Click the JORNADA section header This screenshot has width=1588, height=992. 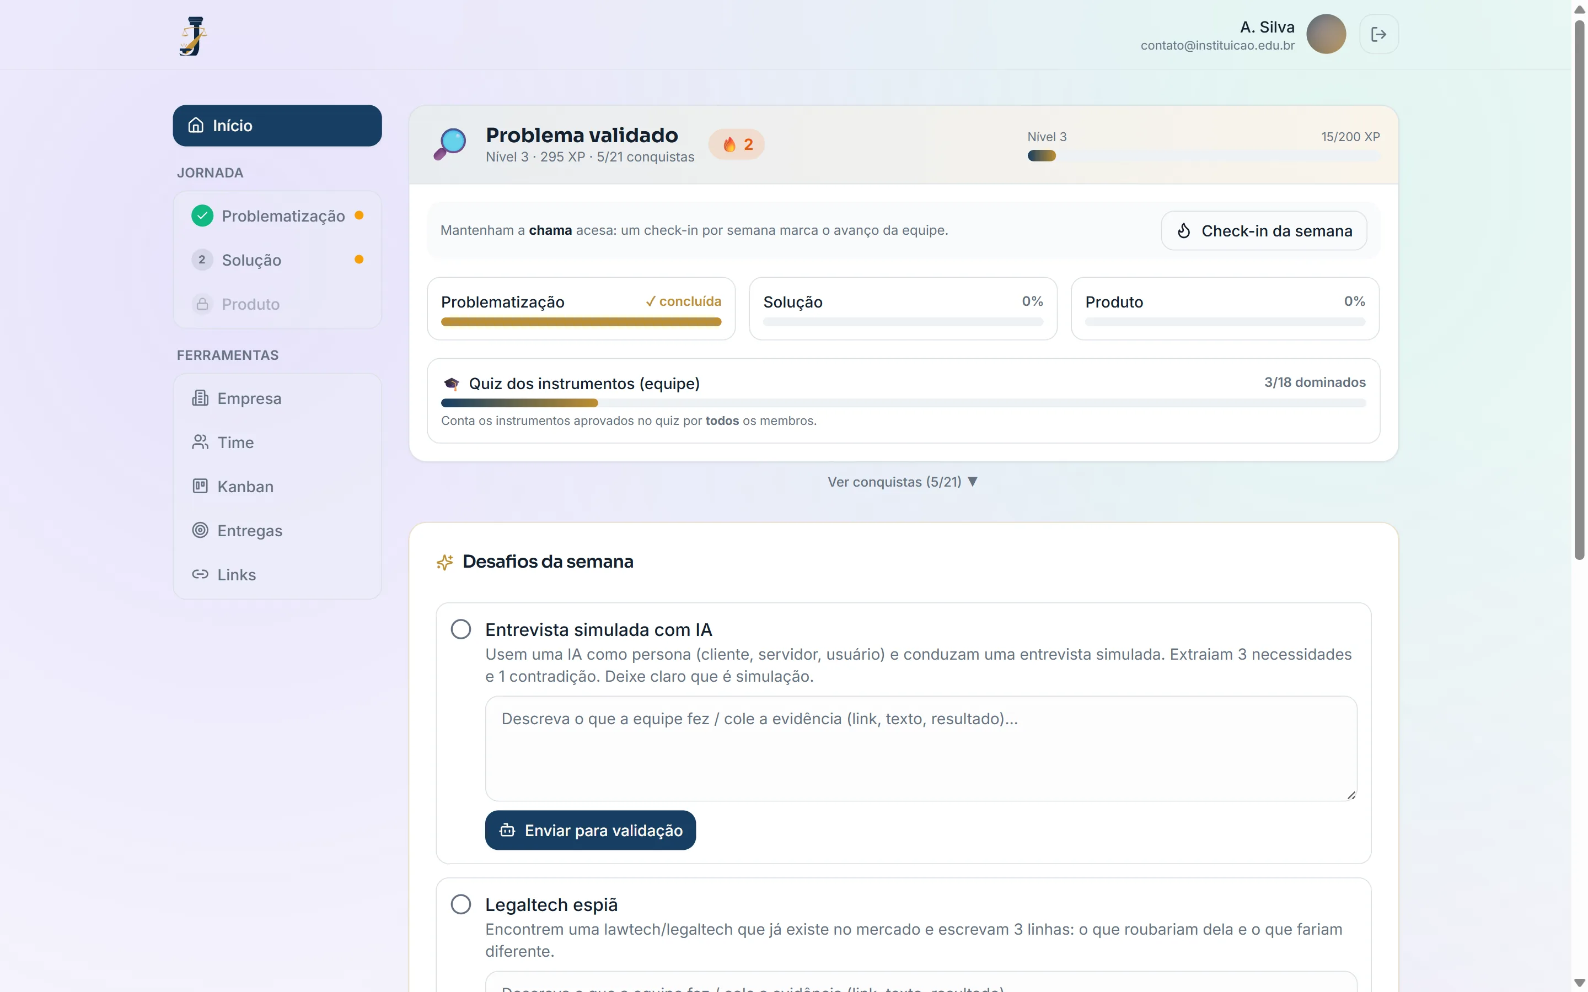pos(210,172)
